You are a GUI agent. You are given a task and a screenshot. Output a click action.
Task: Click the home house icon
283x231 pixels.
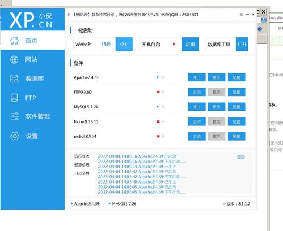click(14, 41)
